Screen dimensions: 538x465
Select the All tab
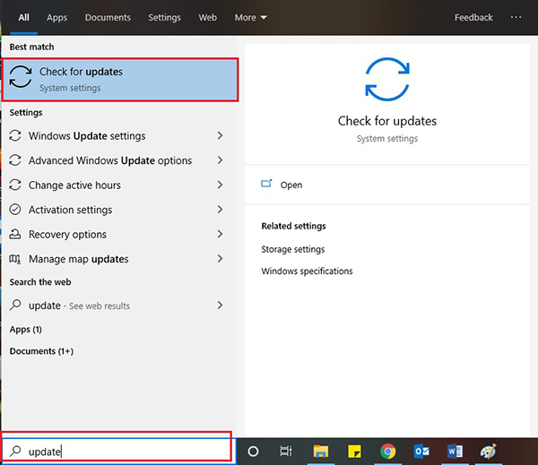pyautogui.click(x=23, y=18)
